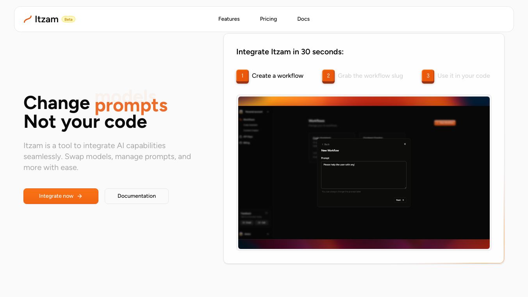The height and width of the screenshot is (297, 528).
Task: Click the 'Integrate Itzam in 30 seconds:' heading
Action: tap(290, 52)
